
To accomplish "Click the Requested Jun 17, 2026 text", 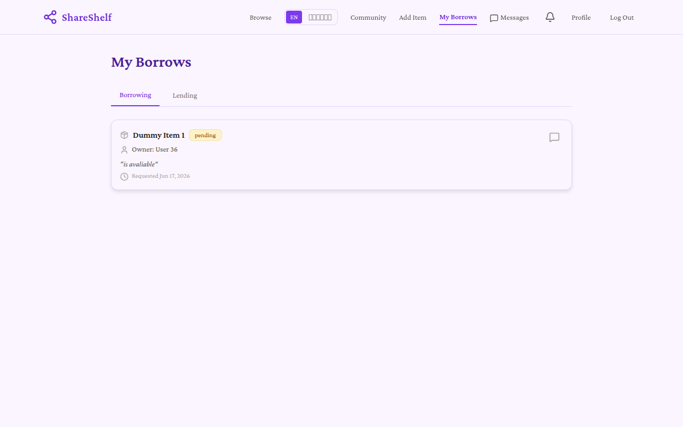I will (x=161, y=176).
